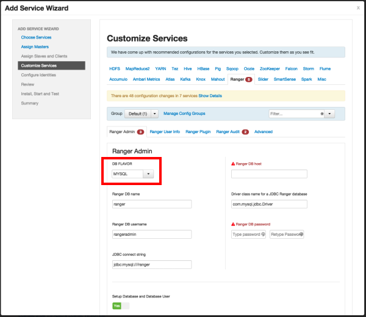Open the Advanced sub-tab

point(264,132)
